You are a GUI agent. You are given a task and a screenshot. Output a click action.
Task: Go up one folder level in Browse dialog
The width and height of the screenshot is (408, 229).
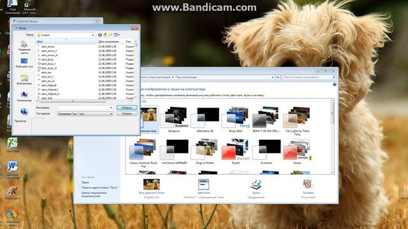pyautogui.click(x=105, y=35)
